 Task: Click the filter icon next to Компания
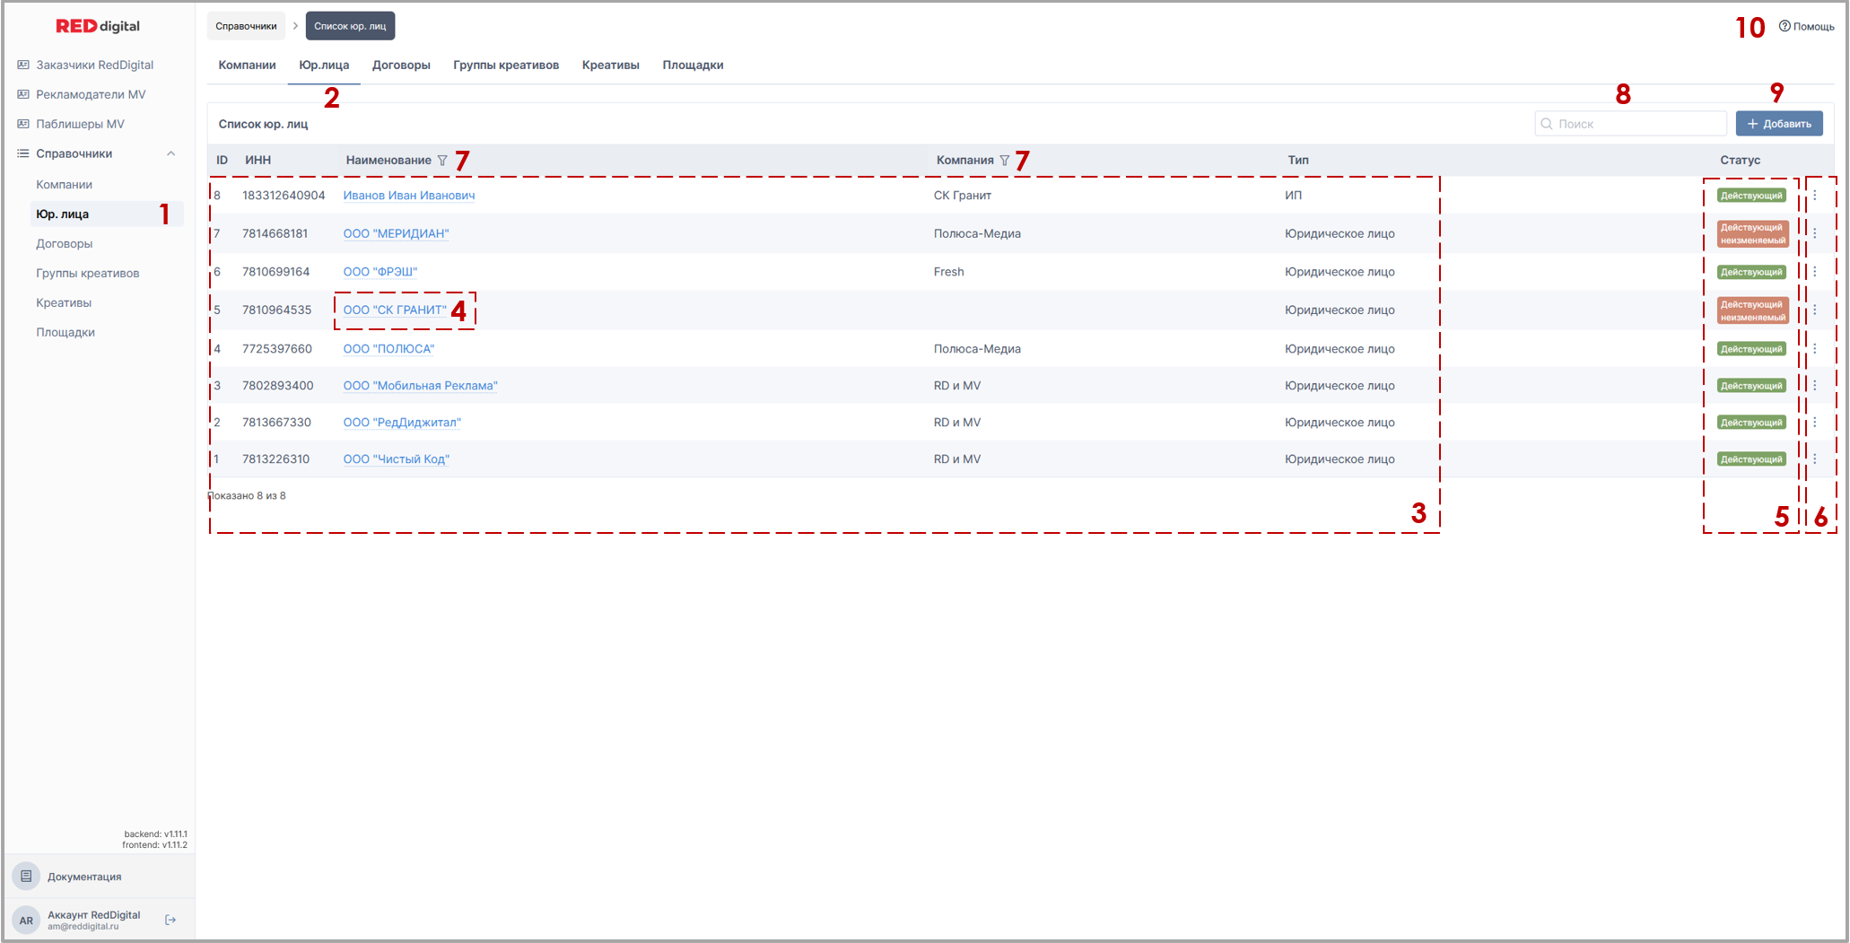1005,161
